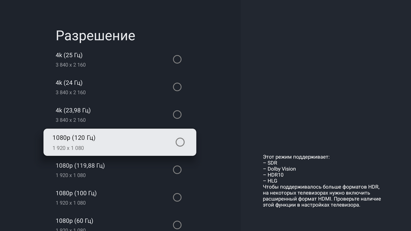Click the "1080p (119,88 Гц)" entry label

point(80,165)
